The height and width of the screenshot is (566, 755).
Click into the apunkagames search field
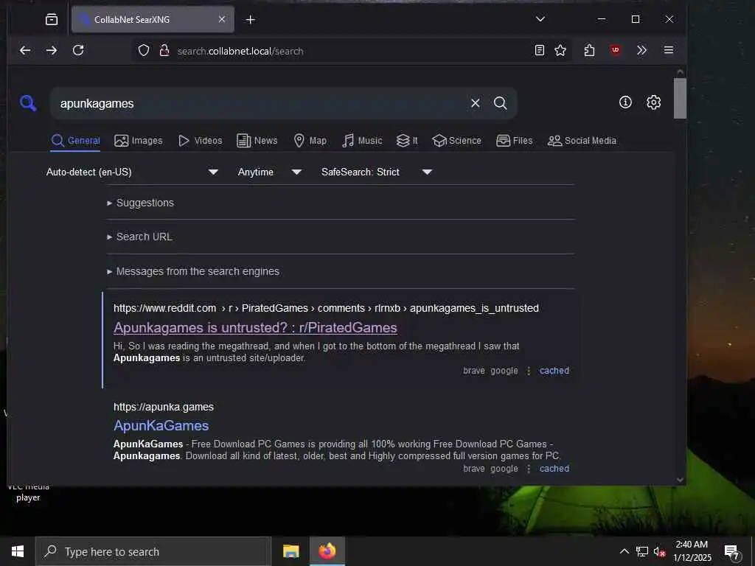tap(260, 103)
